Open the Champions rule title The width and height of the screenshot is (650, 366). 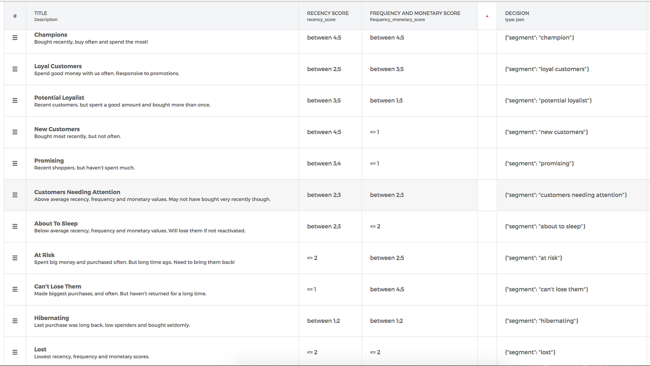pyautogui.click(x=51, y=35)
